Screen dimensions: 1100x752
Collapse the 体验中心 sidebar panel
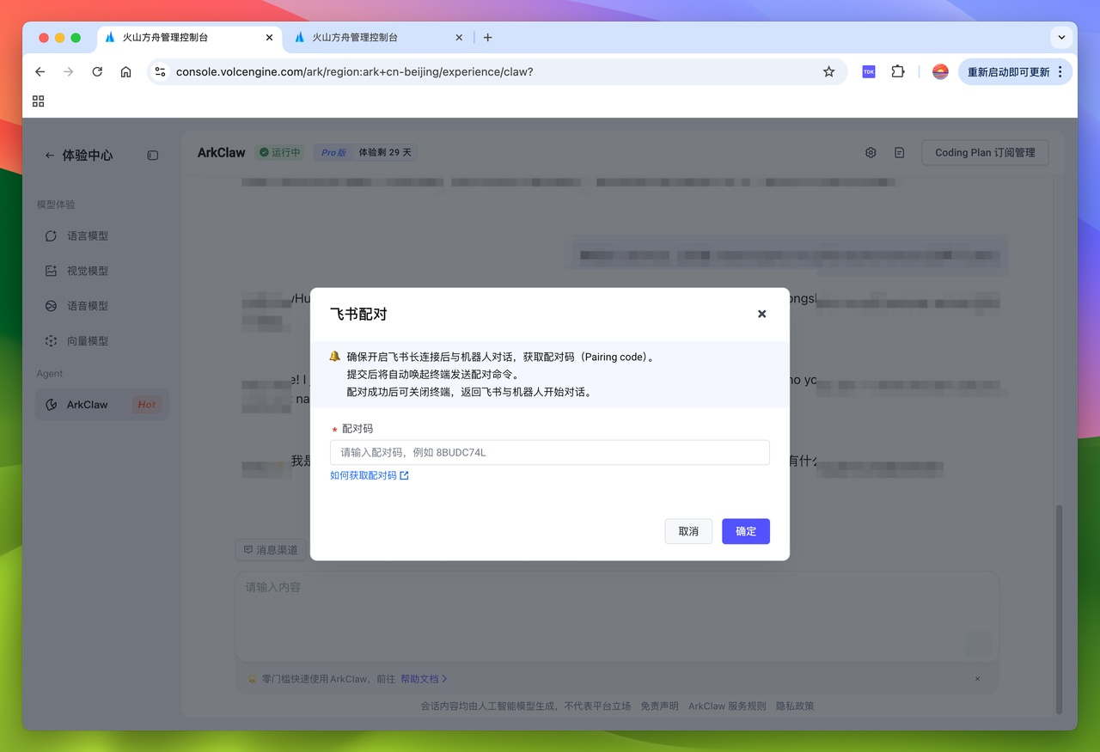click(152, 156)
